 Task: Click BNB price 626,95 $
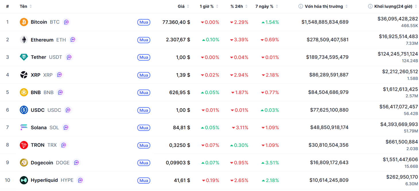pyautogui.click(x=180, y=92)
